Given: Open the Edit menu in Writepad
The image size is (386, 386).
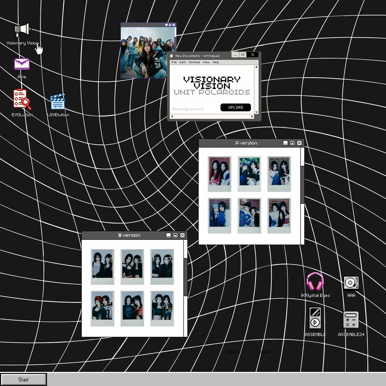Looking at the screenshot, I should click(183, 62).
